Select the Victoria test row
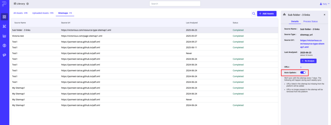 (144, 36)
